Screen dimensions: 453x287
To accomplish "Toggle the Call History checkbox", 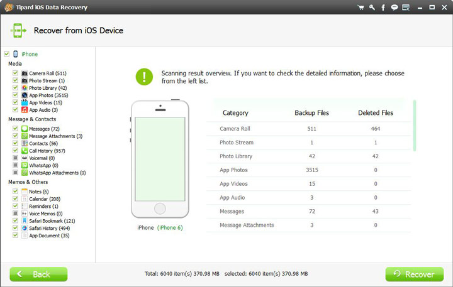I will click(x=15, y=150).
